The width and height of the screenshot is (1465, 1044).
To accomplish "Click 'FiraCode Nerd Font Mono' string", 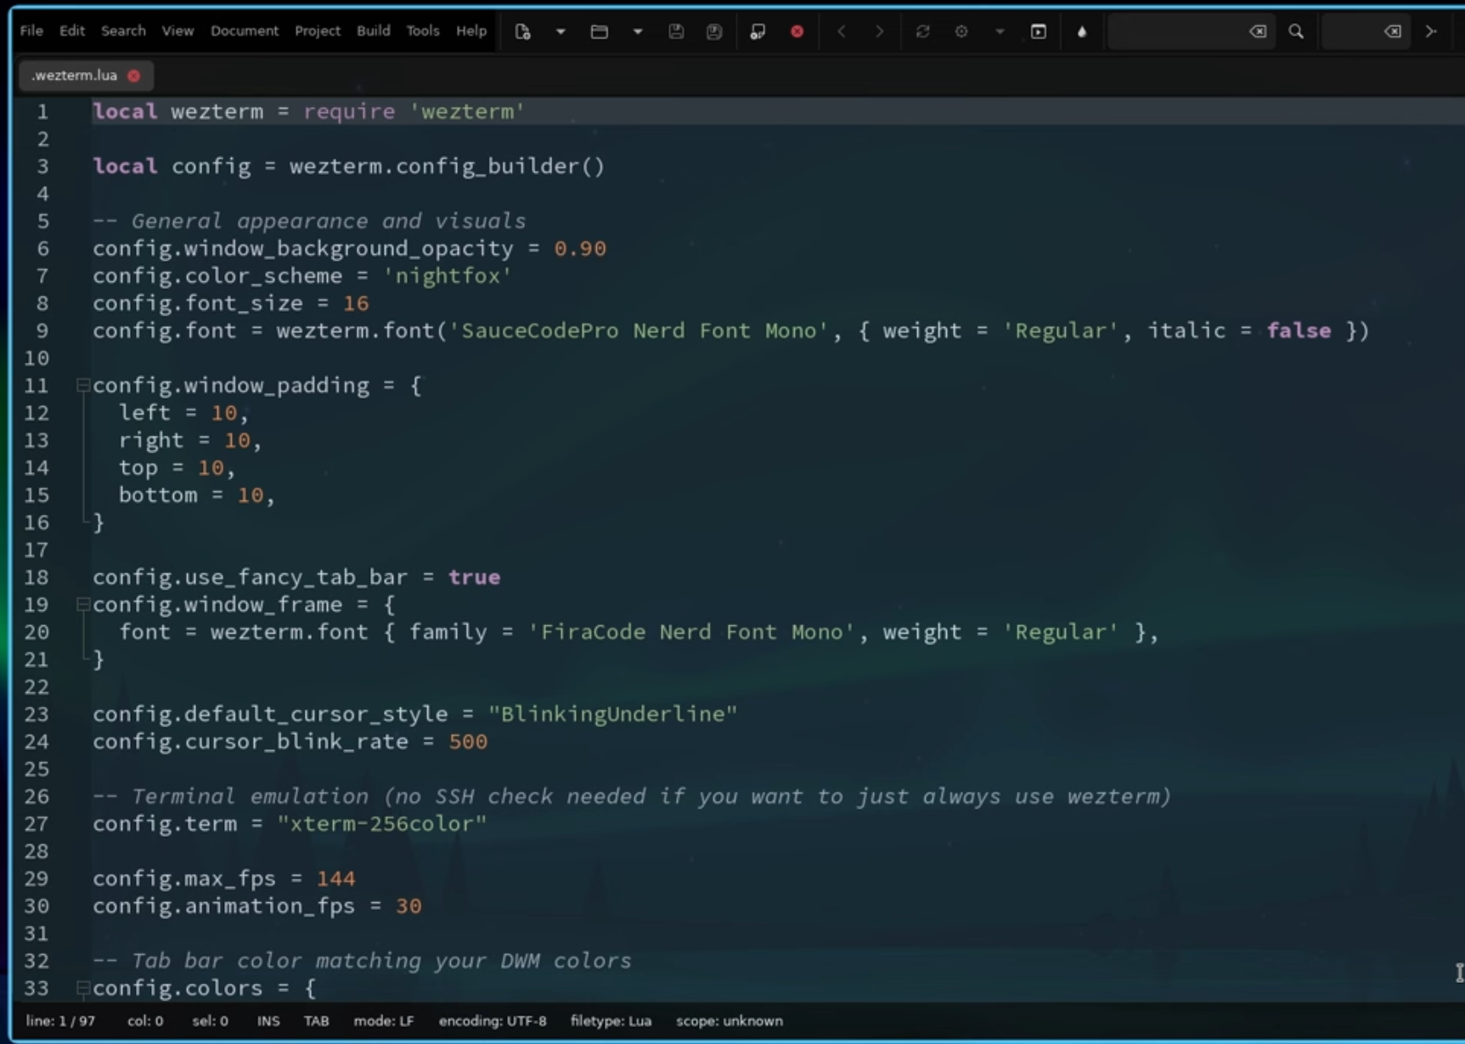I will click(x=691, y=632).
